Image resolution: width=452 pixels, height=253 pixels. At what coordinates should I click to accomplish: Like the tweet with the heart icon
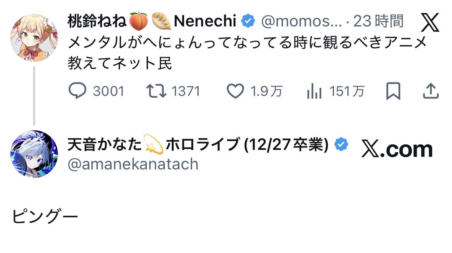(235, 91)
